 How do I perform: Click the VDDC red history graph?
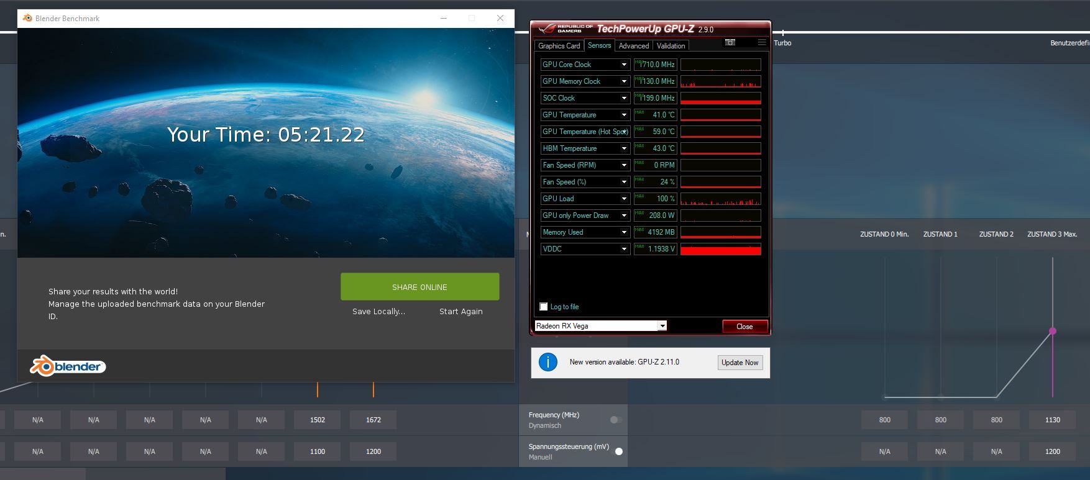tap(721, 249)
